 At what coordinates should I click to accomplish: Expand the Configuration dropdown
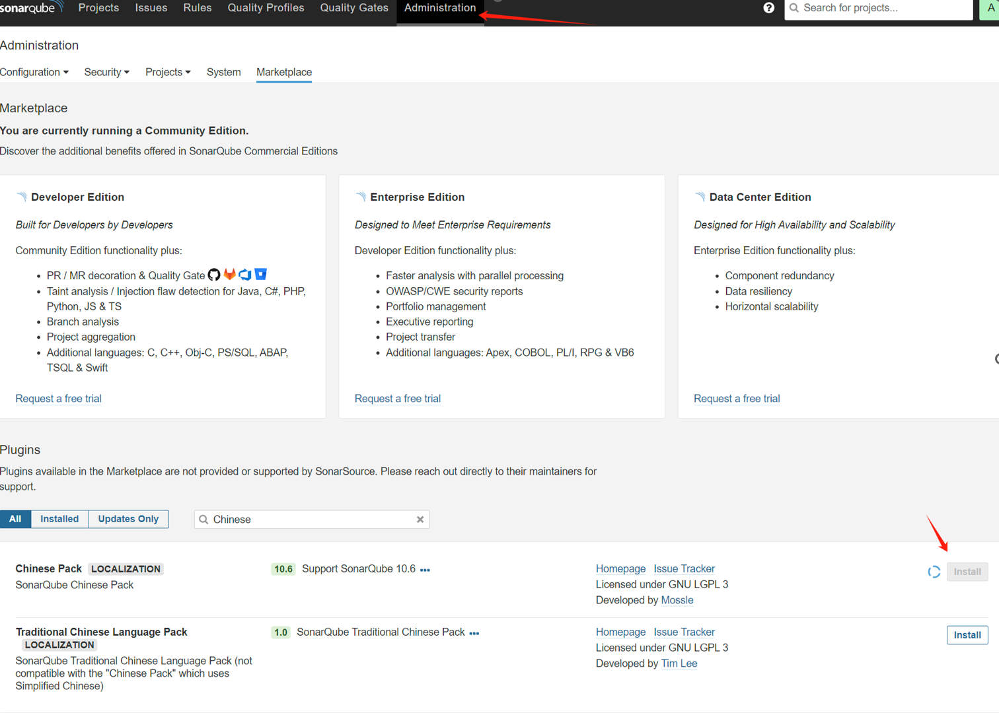click(34, 72)
